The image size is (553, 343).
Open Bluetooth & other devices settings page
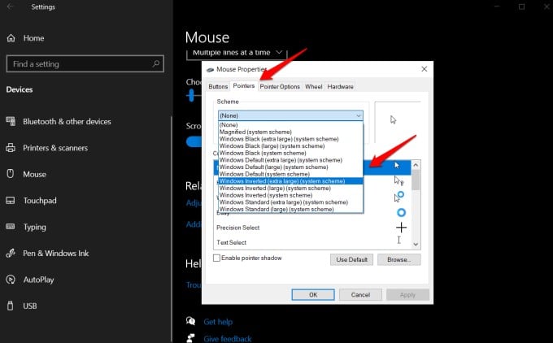pos(67,122)
